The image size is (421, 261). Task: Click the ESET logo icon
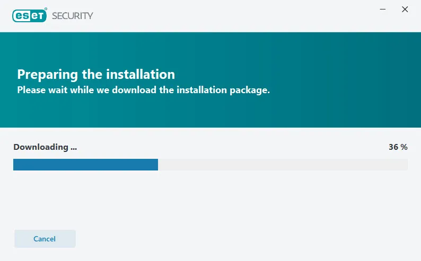[x=30, y=16]
